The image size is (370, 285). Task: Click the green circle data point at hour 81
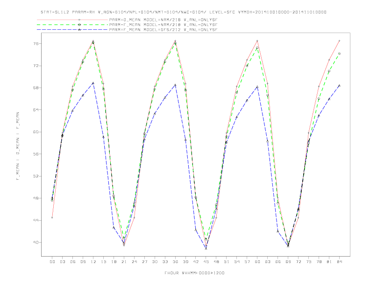coord(329,71)
